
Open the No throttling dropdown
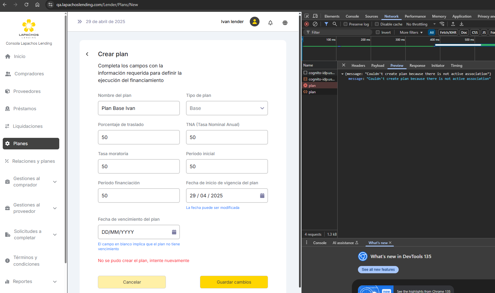421,24
